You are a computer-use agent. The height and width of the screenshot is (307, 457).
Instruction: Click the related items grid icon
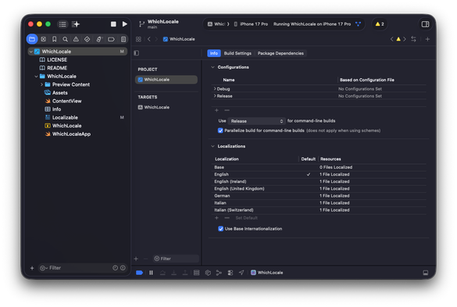coord(138,39)
